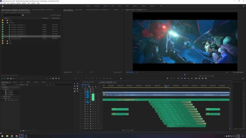The width and height of the screenshot is (246, 138).
Task: Open Quick Export icon at top right
Action: (244, 6)
